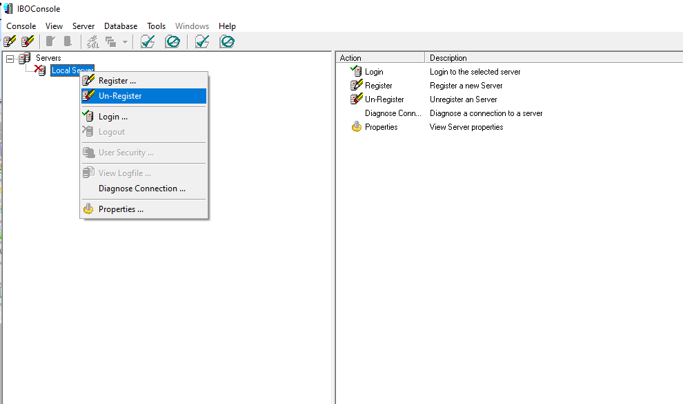683x404 pixels.
Task: Click the disabled User Security ... entry
Action: tap(143, 153)
